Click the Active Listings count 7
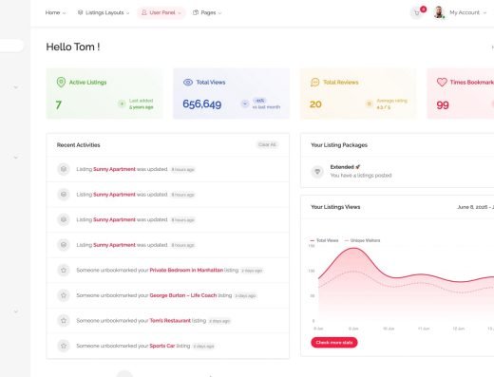 point(59,104)
